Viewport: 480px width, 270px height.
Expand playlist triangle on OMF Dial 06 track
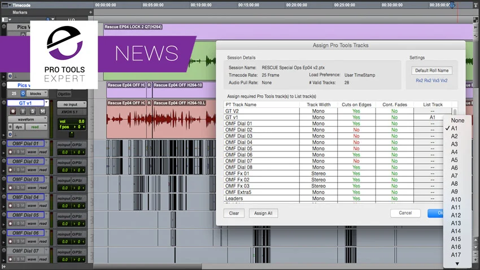(x=4, y=242)
